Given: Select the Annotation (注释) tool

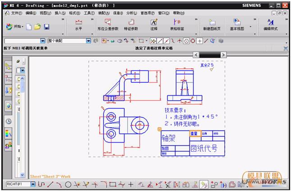Looking at the screenshot, I should [154, 24].
